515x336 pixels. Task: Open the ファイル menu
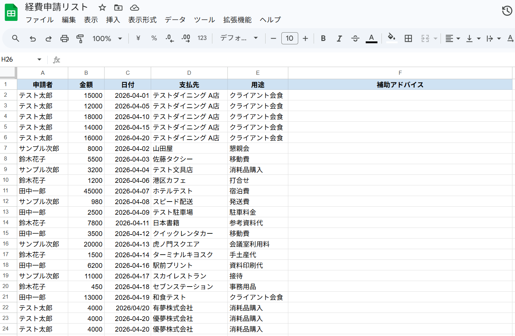(40, 20)
